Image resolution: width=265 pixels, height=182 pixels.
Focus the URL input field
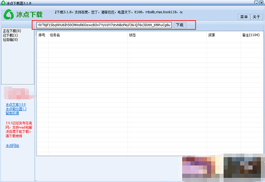[104, 25]
